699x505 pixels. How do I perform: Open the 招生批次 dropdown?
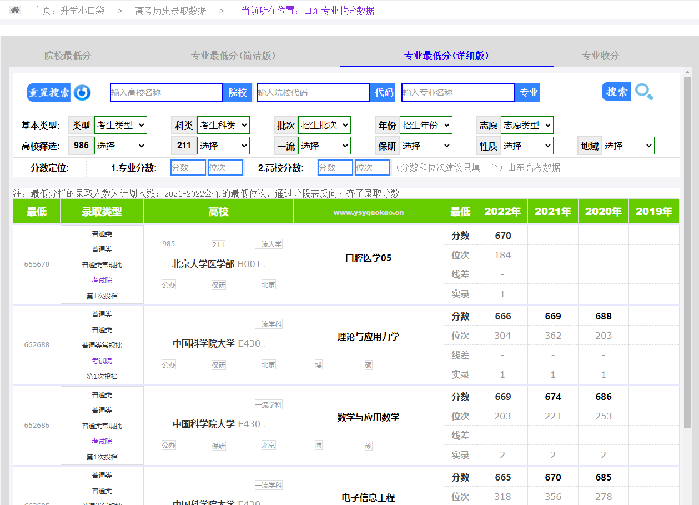[324, 126]
